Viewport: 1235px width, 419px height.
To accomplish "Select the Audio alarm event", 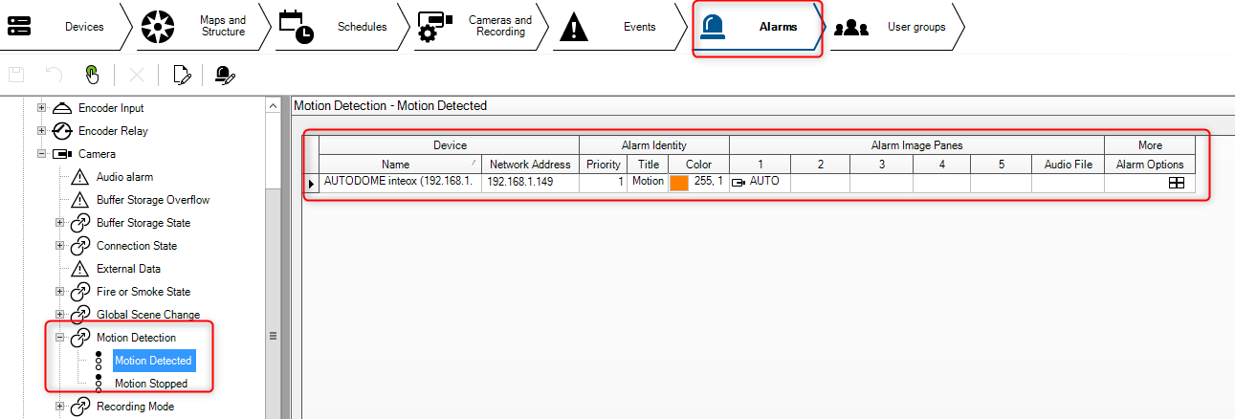I will point(124,177).
